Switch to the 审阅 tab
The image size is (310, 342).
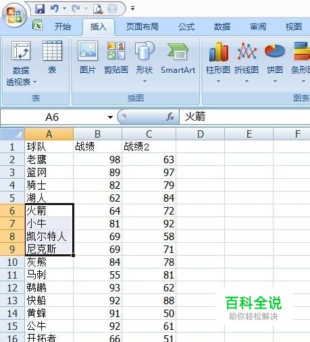pos(258,27)
